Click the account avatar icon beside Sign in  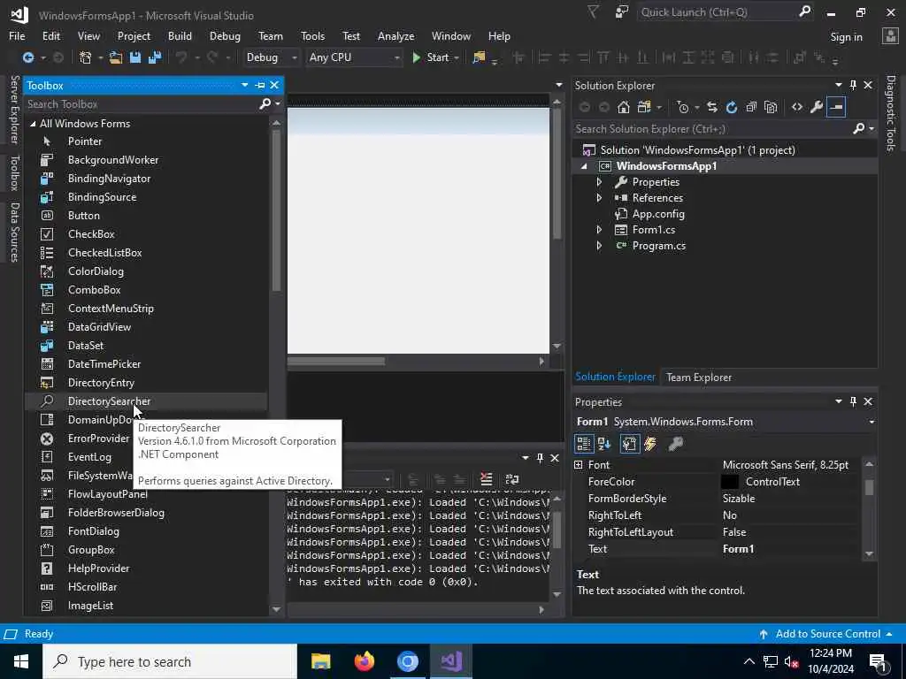pyautogui.click(x=890, y=36)
